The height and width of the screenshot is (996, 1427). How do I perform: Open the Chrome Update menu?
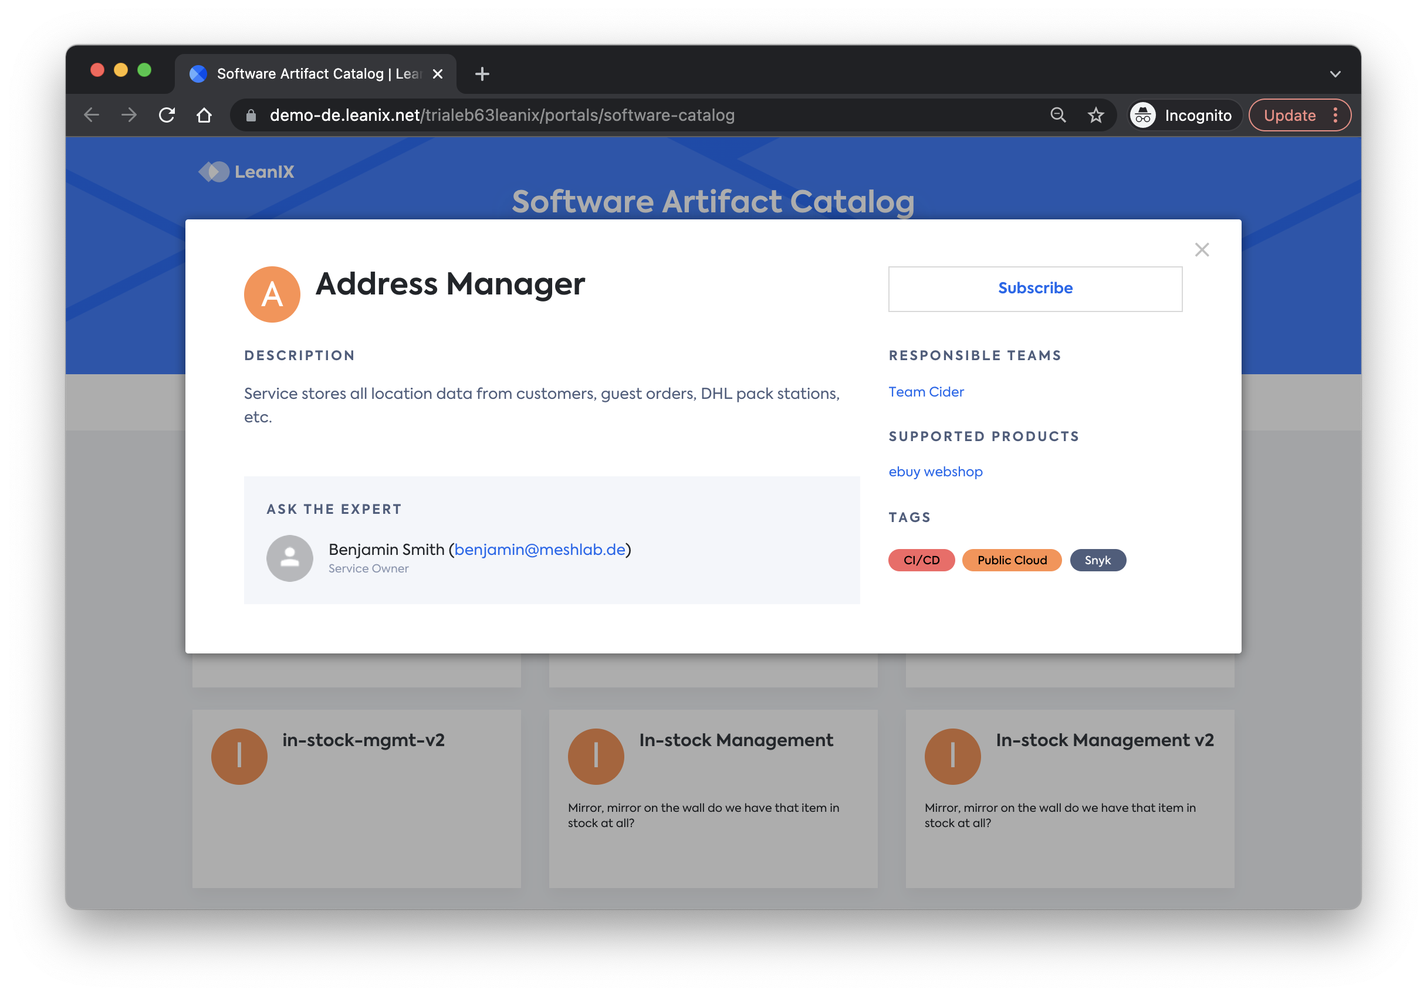[1299, 116]
